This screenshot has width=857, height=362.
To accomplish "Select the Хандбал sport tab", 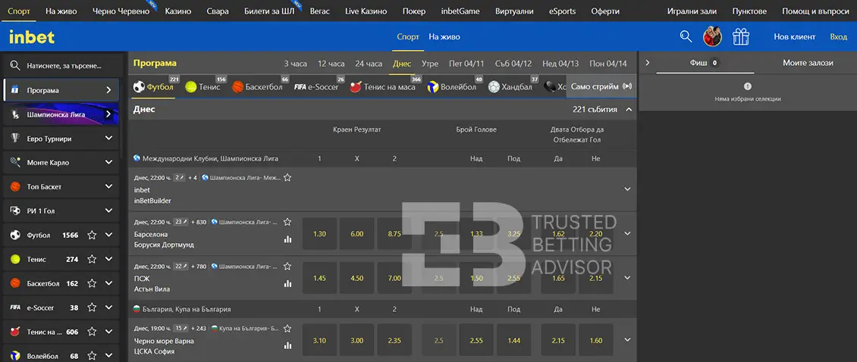I will click(x=511, y=87).
